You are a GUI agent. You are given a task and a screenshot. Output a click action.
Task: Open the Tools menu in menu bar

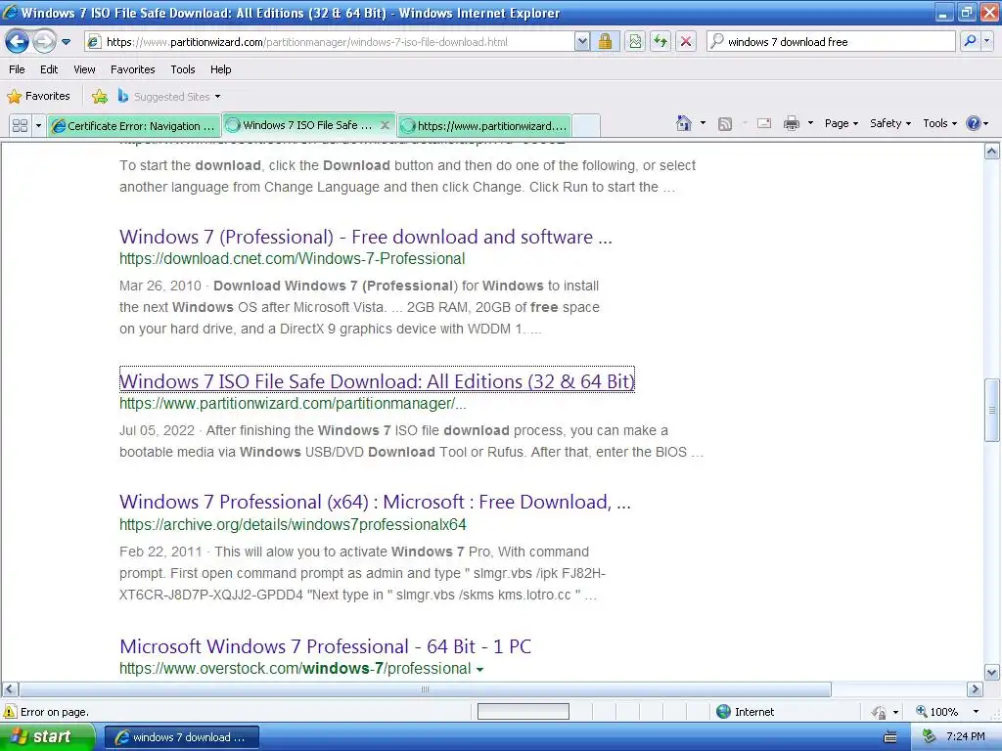183,69
